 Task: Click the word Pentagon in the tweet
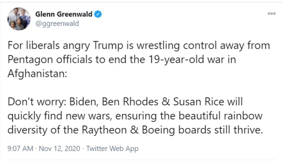(x=30, y=60)
